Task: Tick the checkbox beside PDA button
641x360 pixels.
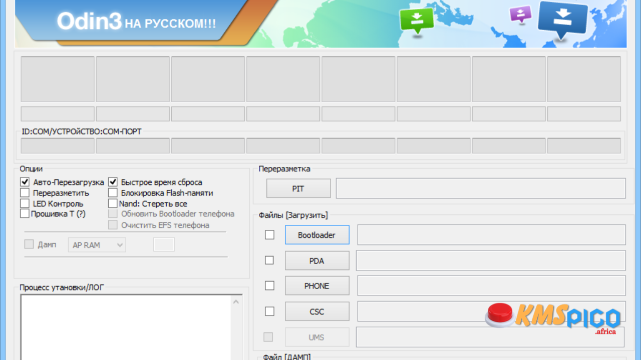Action: 269,260
